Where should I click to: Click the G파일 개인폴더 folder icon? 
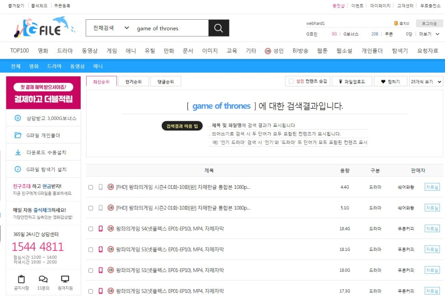tap(18, 135)
